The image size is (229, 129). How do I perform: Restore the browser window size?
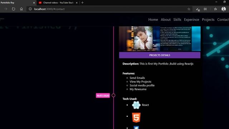(x=224, y=2)
